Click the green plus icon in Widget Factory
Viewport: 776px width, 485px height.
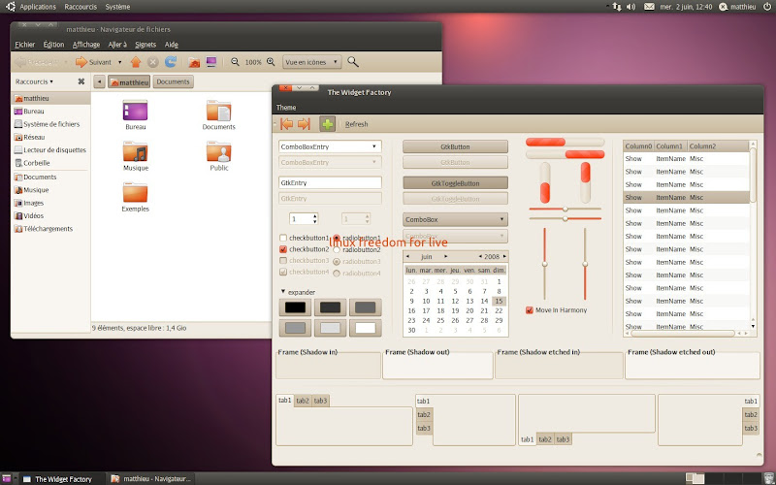point(327,123)
